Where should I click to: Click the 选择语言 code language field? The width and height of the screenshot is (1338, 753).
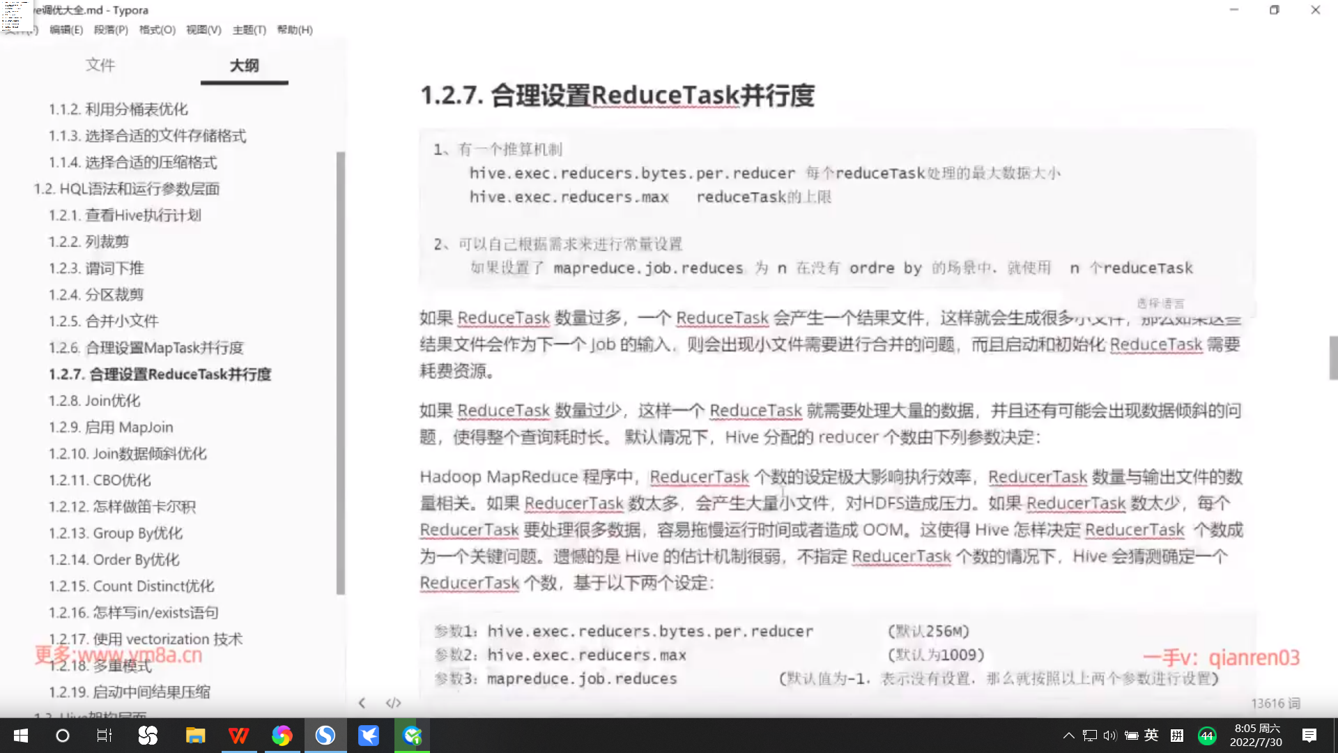pyautogui.click(x=1160, y=303)
